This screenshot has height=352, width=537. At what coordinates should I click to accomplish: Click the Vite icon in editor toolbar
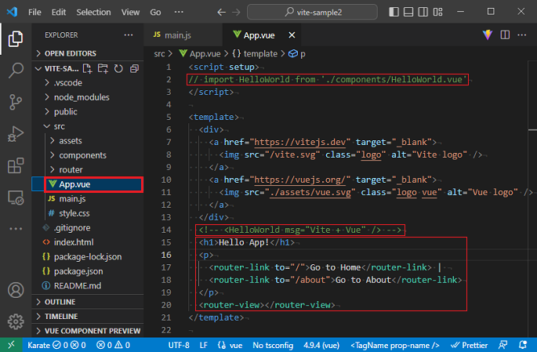488,34
